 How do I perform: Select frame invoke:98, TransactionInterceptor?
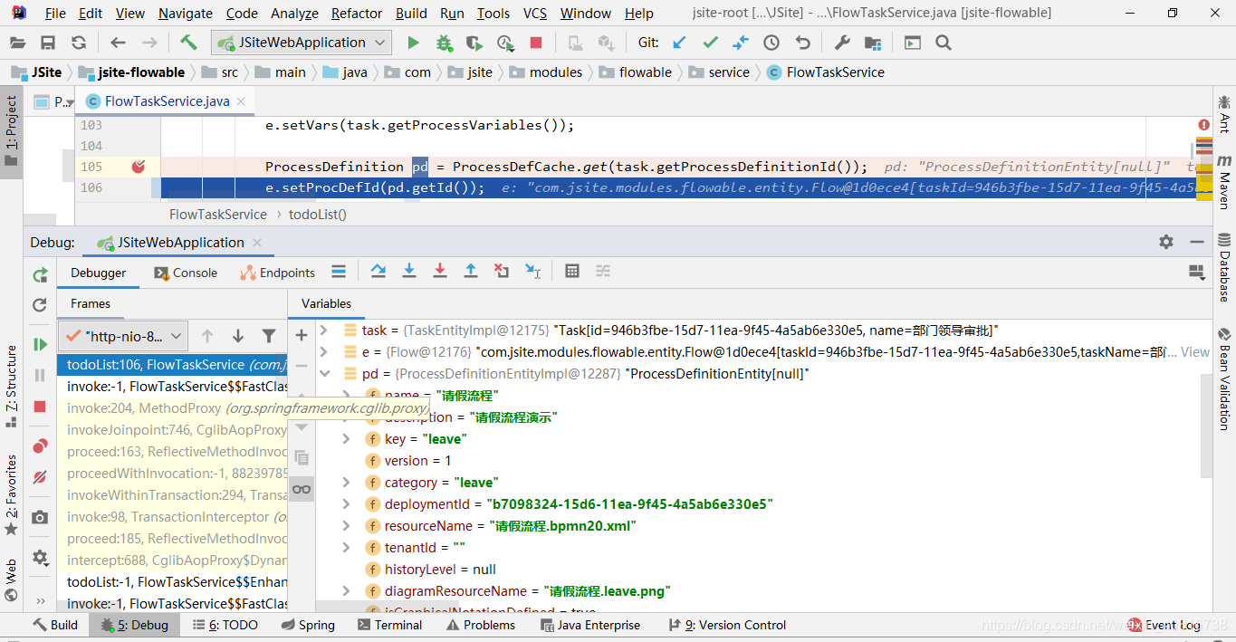[x=172, y=517]
